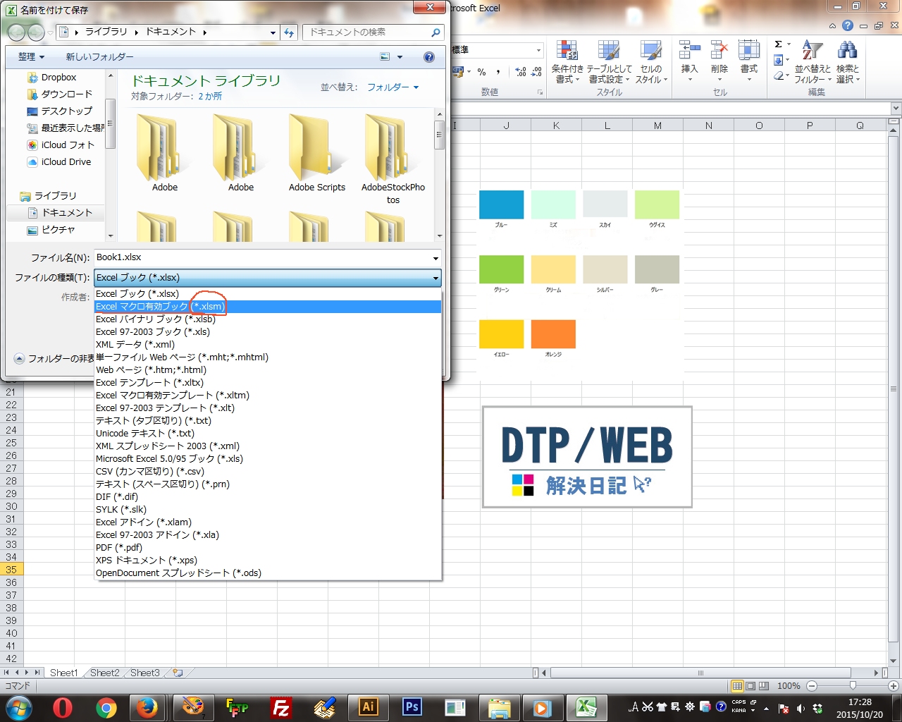The height and width of the screenshot is (722, 902).
Task: Select column N header
Action: click(x=708, y=126)
